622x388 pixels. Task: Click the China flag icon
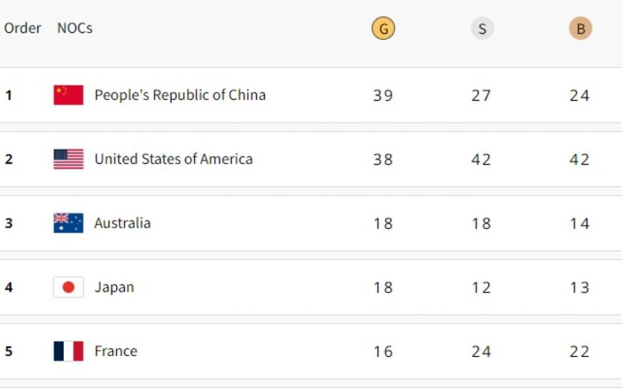point(68,95)
